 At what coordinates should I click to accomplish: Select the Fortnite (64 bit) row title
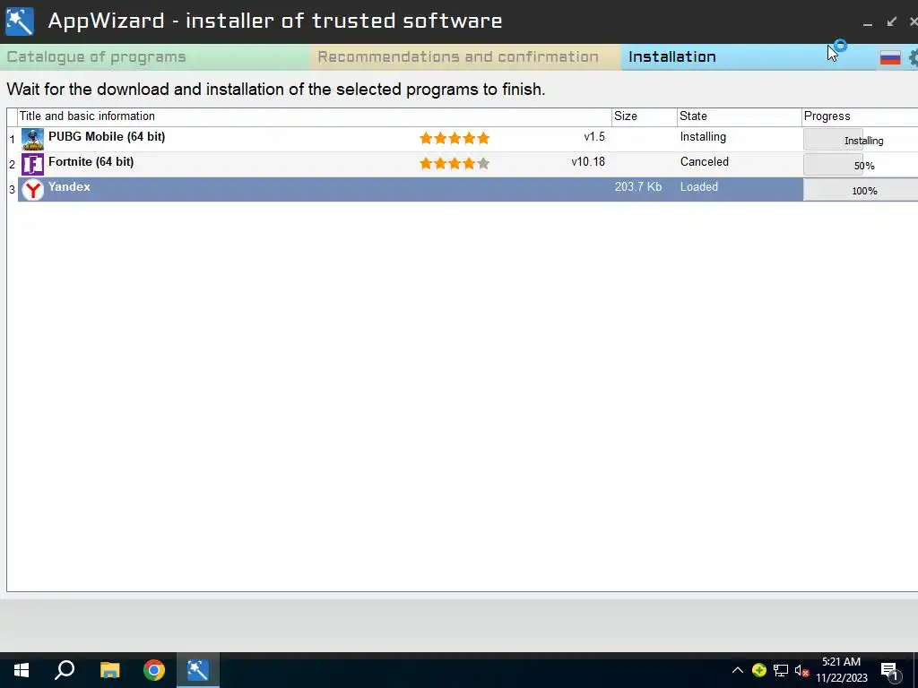coord(91,162)
